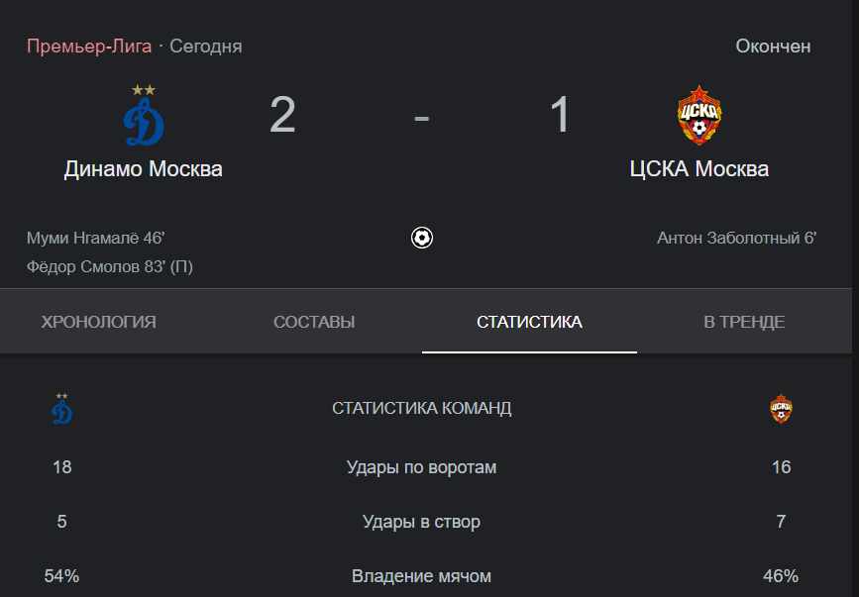Click the Окончен match status text
Screen dimensions: 859x597
[773, 46]
